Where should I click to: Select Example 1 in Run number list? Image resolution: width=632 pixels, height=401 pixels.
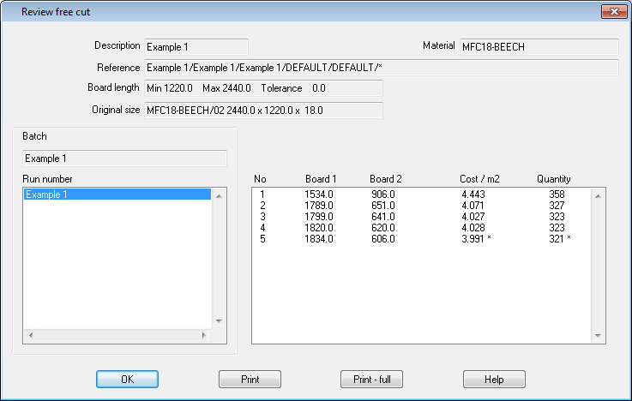pos(117,195)
